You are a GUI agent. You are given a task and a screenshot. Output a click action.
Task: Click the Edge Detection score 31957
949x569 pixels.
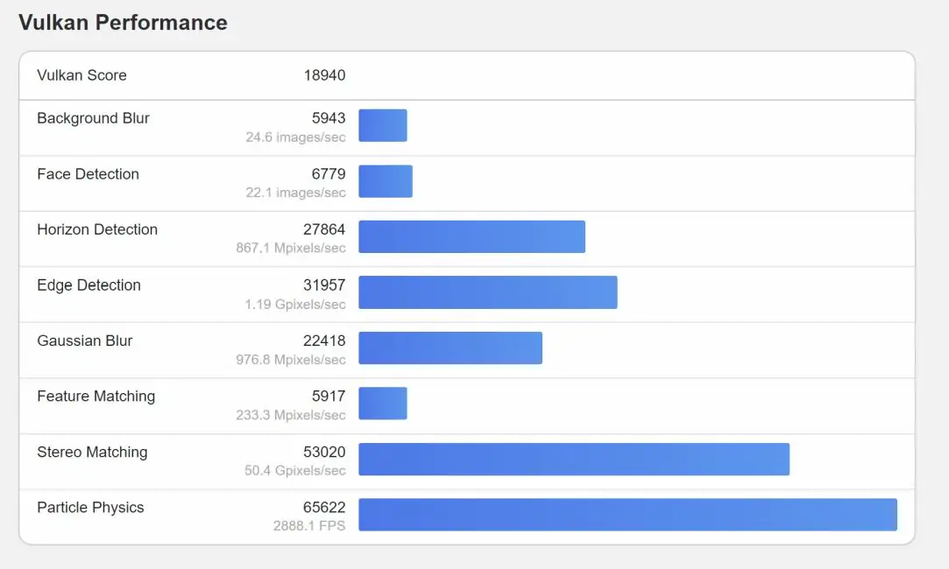(324, 284)
